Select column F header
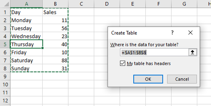Screen dimensions: 211x106 point(159,4)
